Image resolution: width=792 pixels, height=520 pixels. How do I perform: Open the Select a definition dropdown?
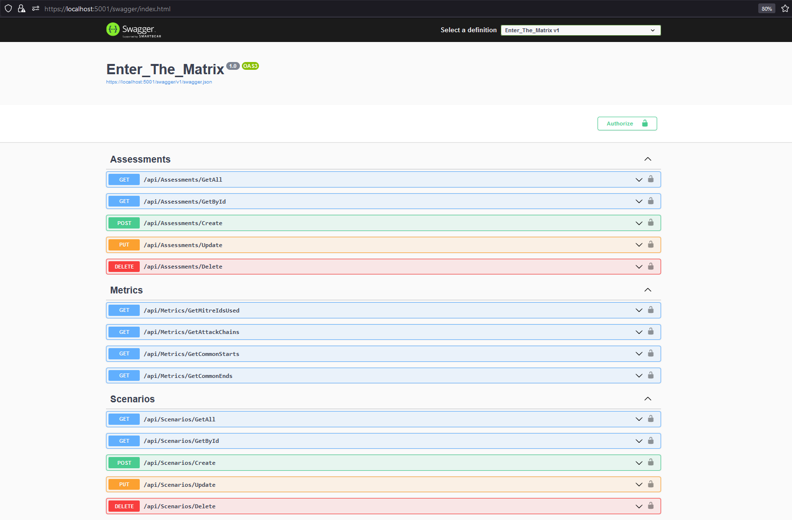(x=580, y=30)
